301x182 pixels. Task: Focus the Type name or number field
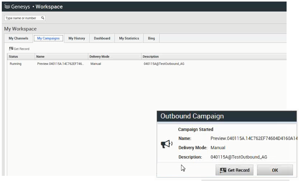point(25,18)
